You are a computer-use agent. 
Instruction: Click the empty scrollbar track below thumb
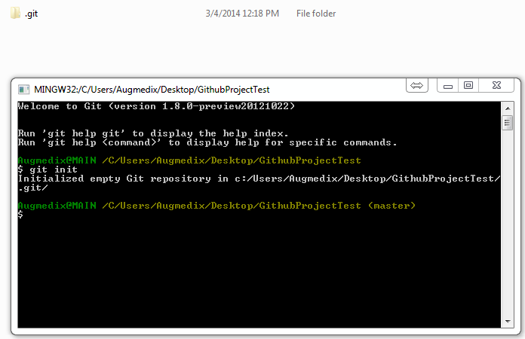507,226
